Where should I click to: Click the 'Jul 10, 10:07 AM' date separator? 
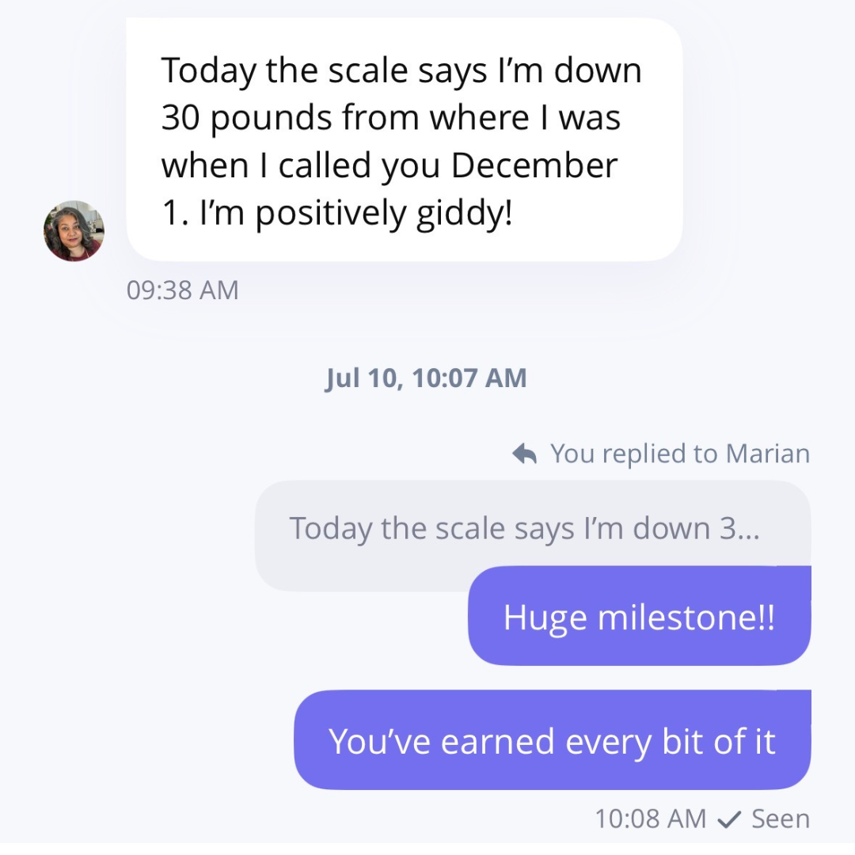pos(426,378)
